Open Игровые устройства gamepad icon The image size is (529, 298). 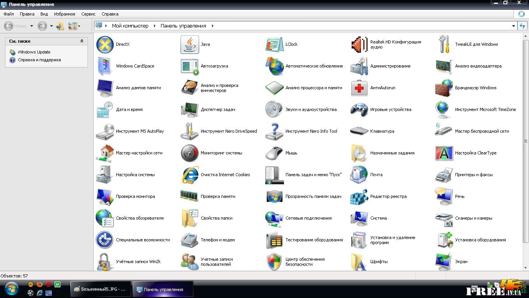(x=359, y=110)
